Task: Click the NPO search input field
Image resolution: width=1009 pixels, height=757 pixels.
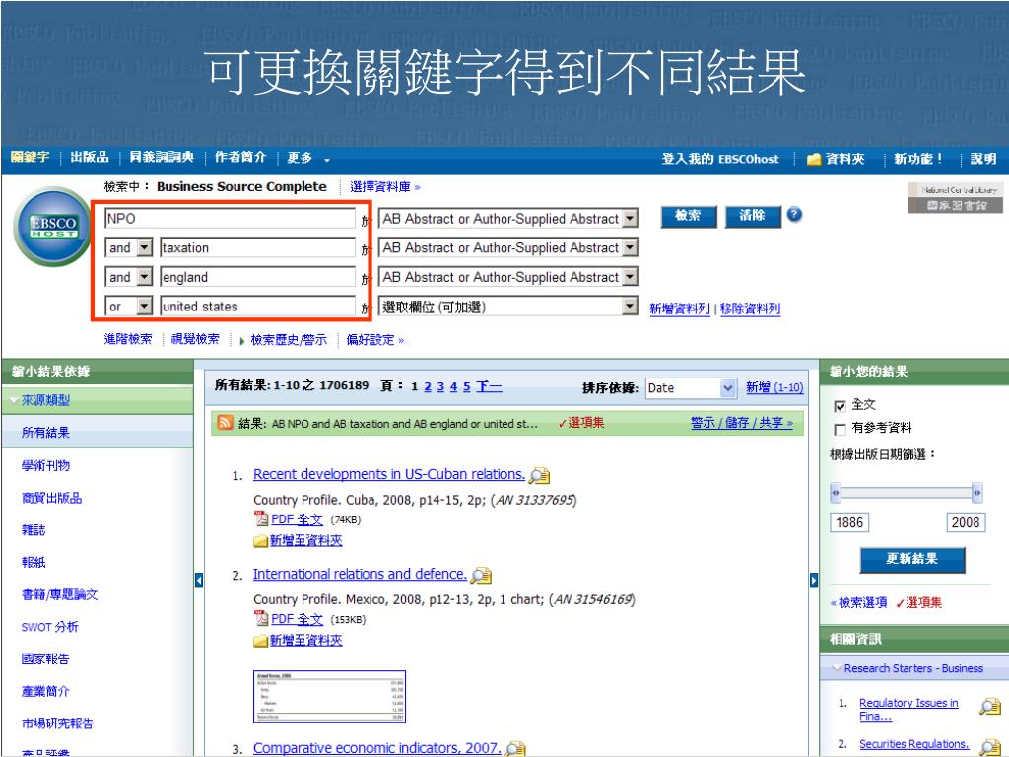Action: click(230, 219)
